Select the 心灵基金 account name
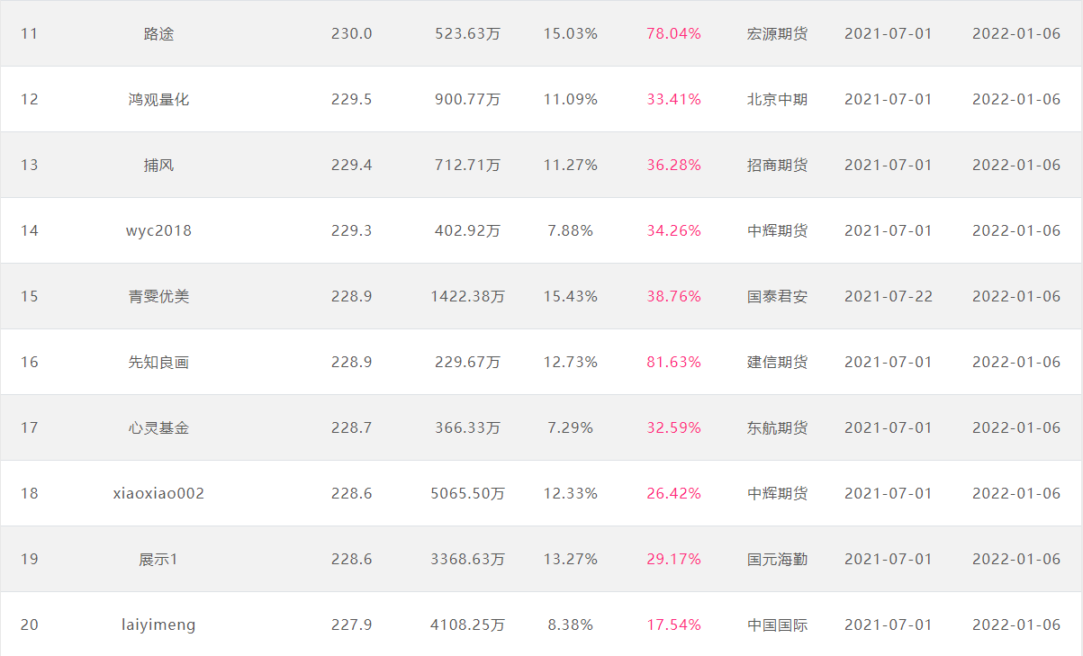 click(158, 427)
